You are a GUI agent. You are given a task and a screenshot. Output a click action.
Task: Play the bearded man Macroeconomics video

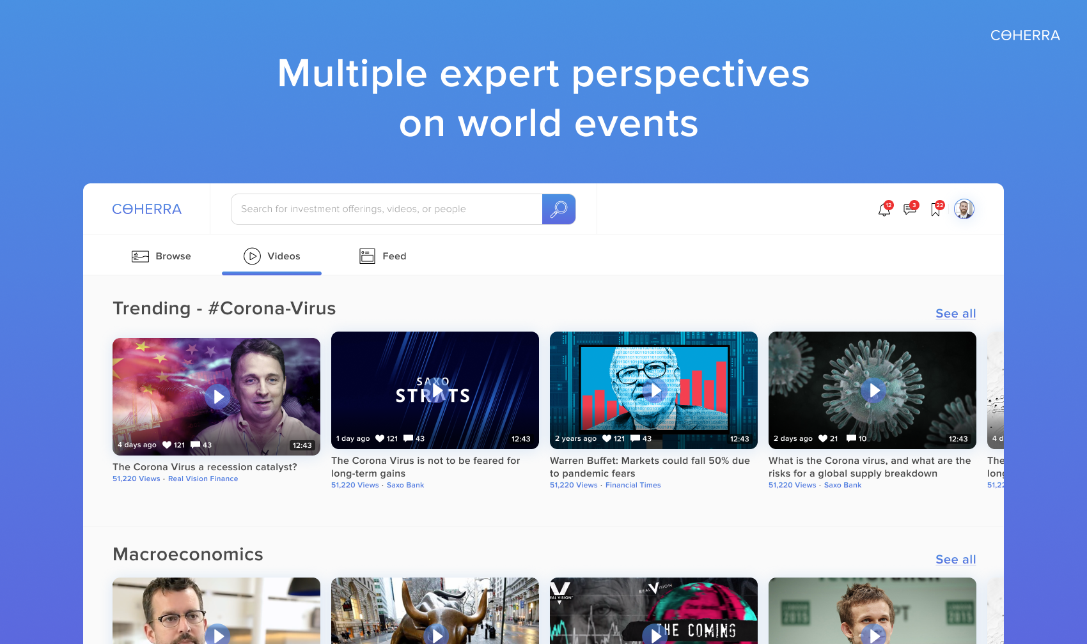tap(218, 635)
